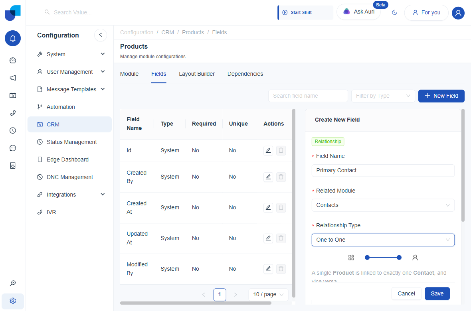Viewport: 471px width, 311px height.
Task: Collapse the Configuration side panel
Action: tap(101, 35)
